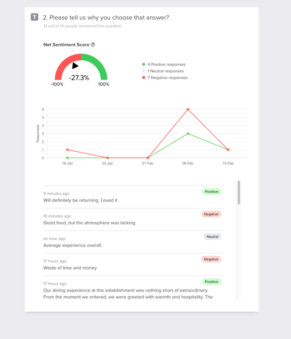
Task: Click the black gauge needle pointer
Action: click(75, 65)
